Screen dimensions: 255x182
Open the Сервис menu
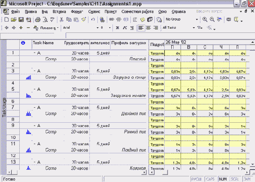point(94,12)
